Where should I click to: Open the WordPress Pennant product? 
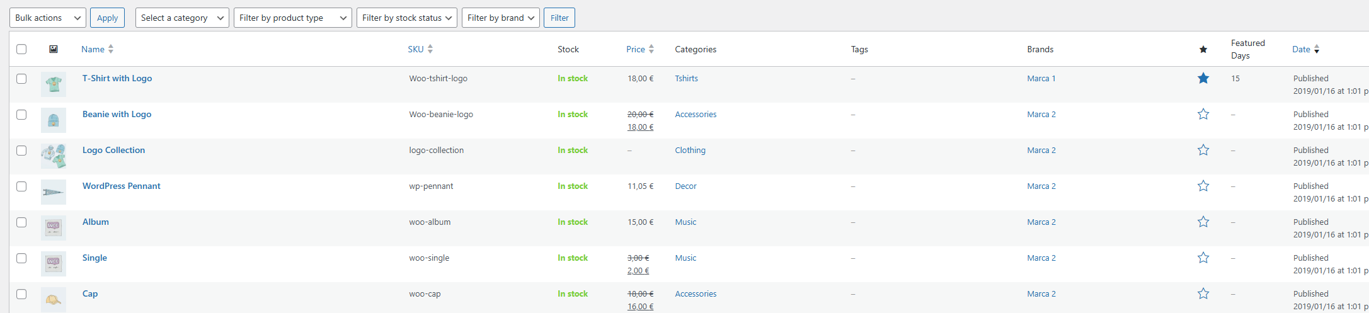point(122,186)
